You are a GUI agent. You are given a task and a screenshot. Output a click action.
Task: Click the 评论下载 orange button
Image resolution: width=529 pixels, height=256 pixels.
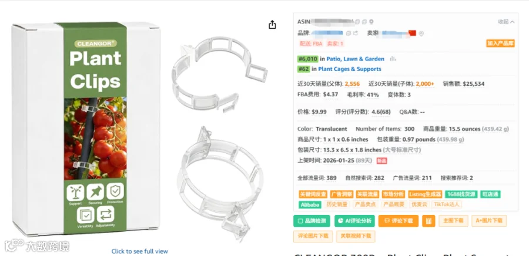tap(399, 221)
